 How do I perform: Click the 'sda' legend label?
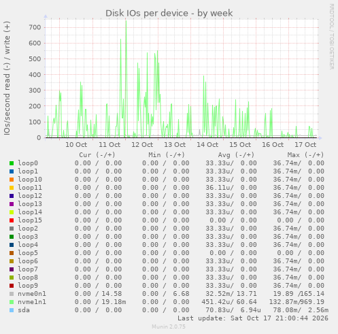tap(24, 310)
